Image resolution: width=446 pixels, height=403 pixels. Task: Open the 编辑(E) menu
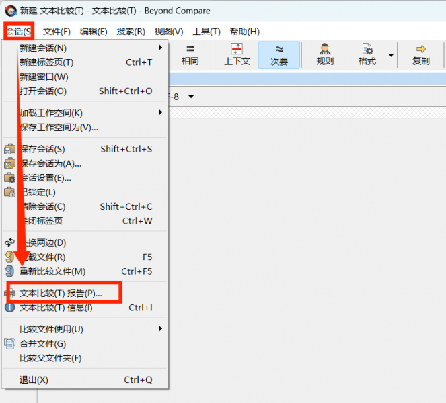click(94, 32)
